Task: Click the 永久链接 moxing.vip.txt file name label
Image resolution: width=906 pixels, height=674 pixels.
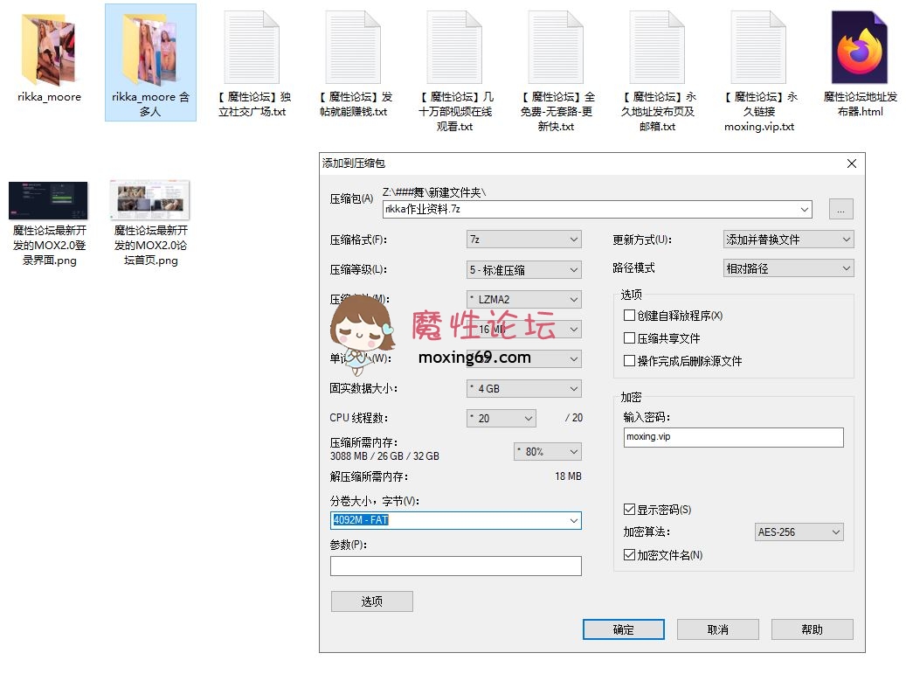Action: (x=758, y=112)
